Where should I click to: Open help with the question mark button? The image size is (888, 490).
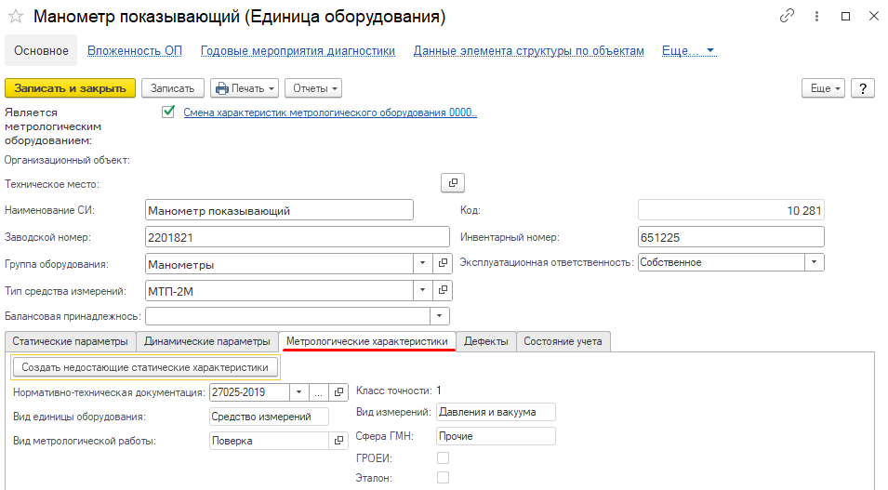(864, 88)
